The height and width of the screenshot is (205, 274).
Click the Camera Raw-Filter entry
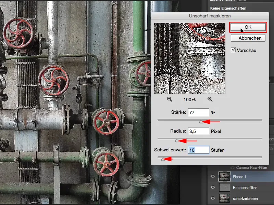[252, 167]
